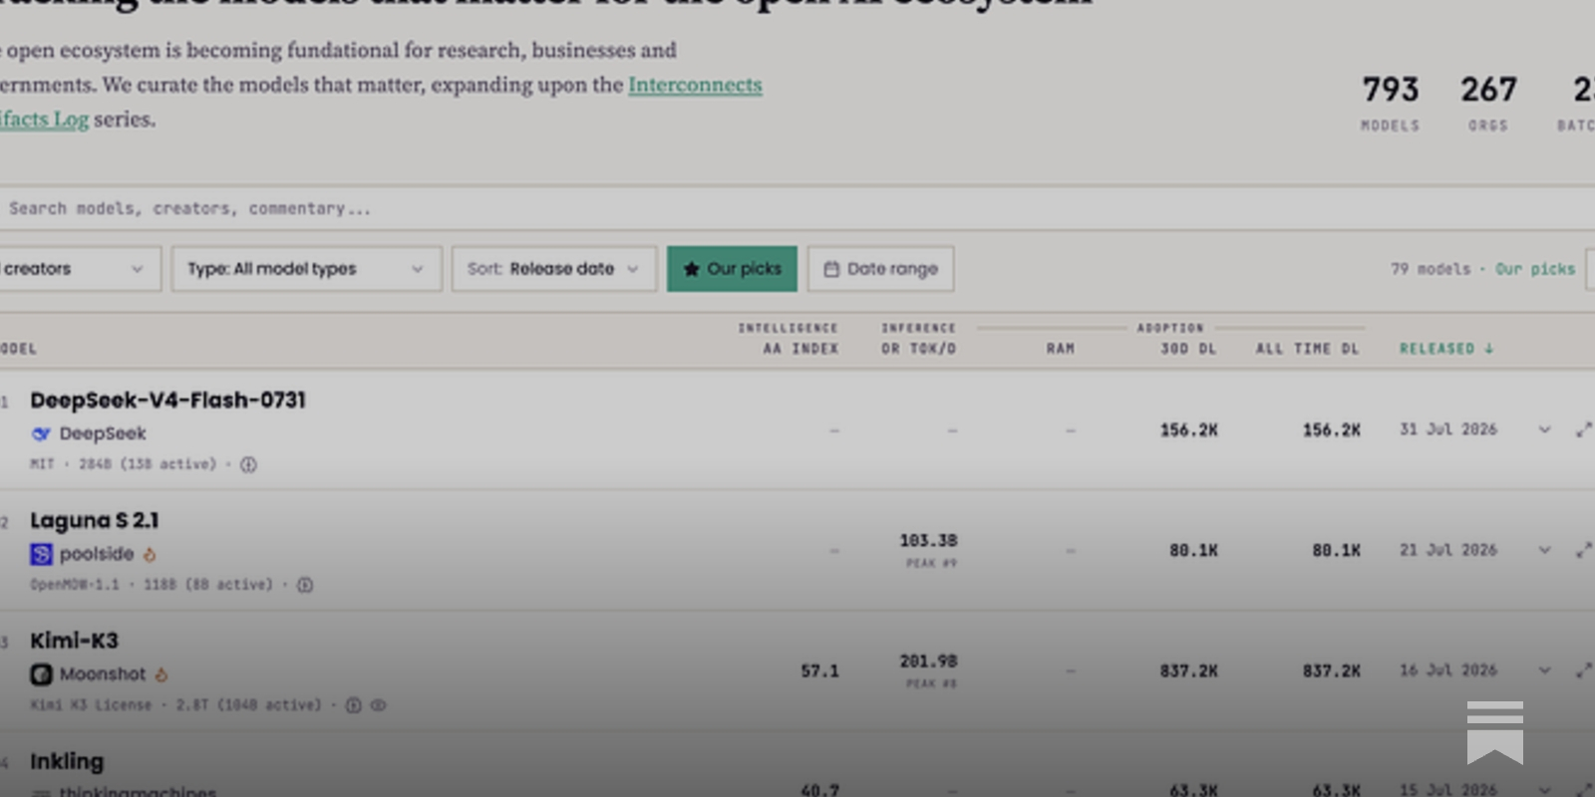
Task: Click the "16 Jul 2026" release date
Action: pos(1448,670)
